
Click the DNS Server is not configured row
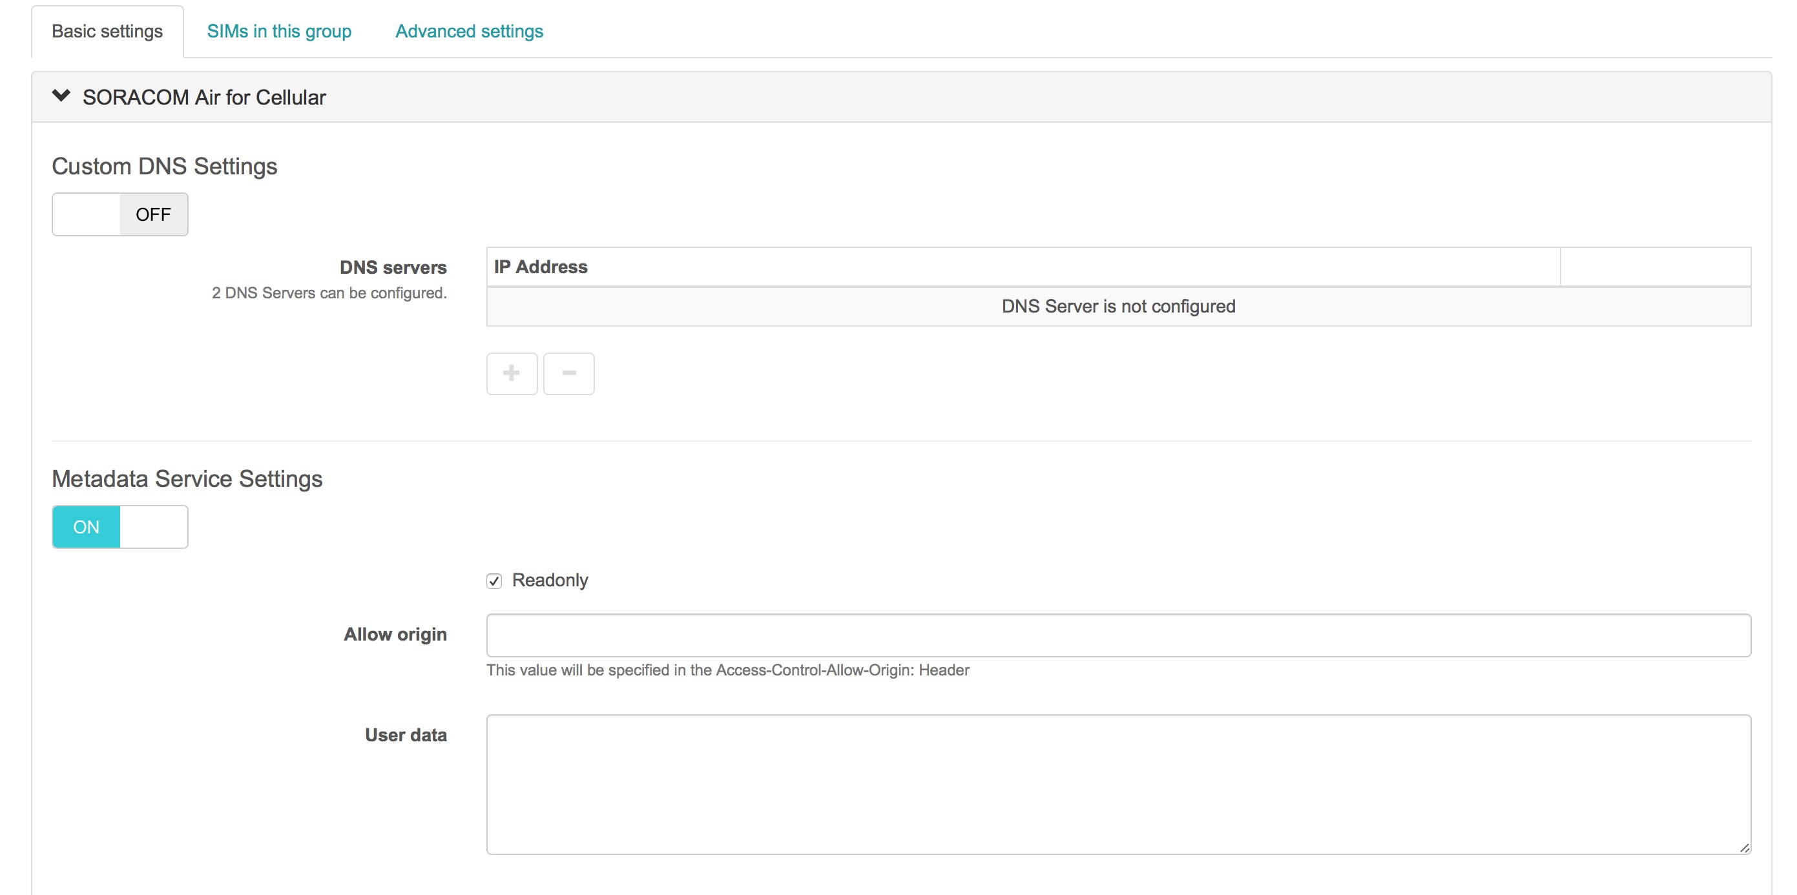pyautogui.click(x=1117, y=306)
